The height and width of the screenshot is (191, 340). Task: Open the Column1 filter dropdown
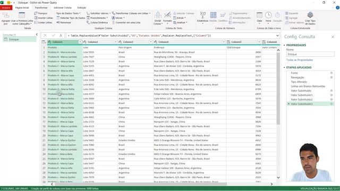(x=80, y=42)
